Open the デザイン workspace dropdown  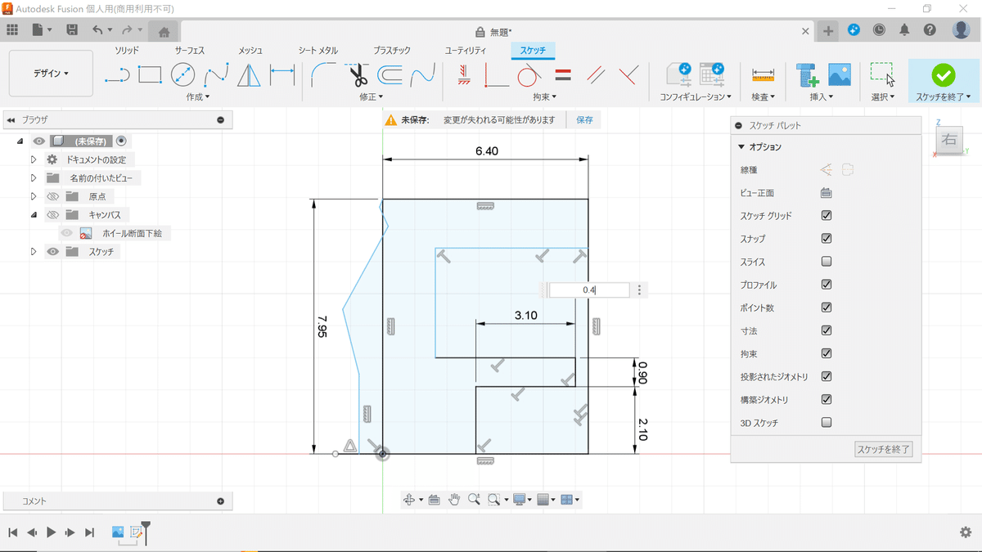click(52, 74)
